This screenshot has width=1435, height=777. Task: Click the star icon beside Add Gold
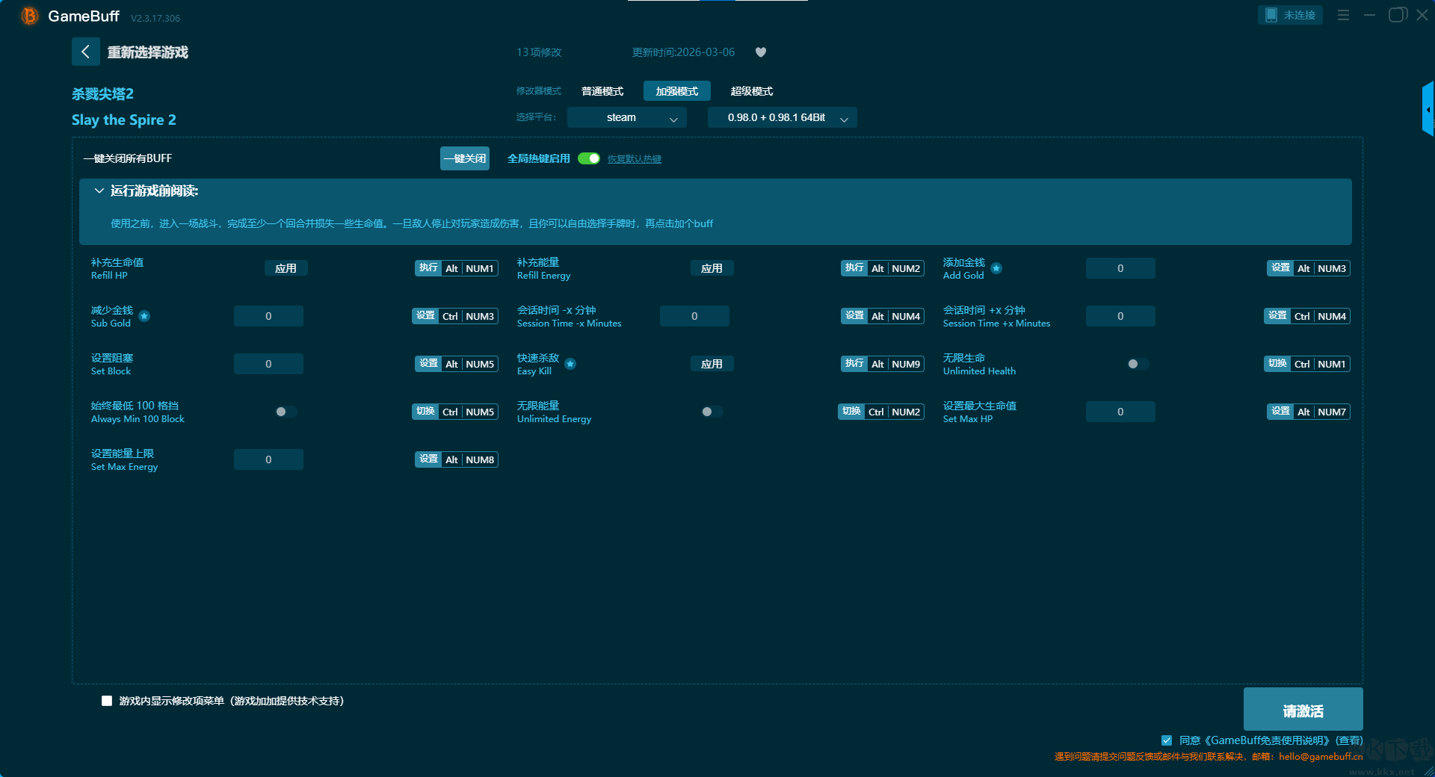[996, 268]
